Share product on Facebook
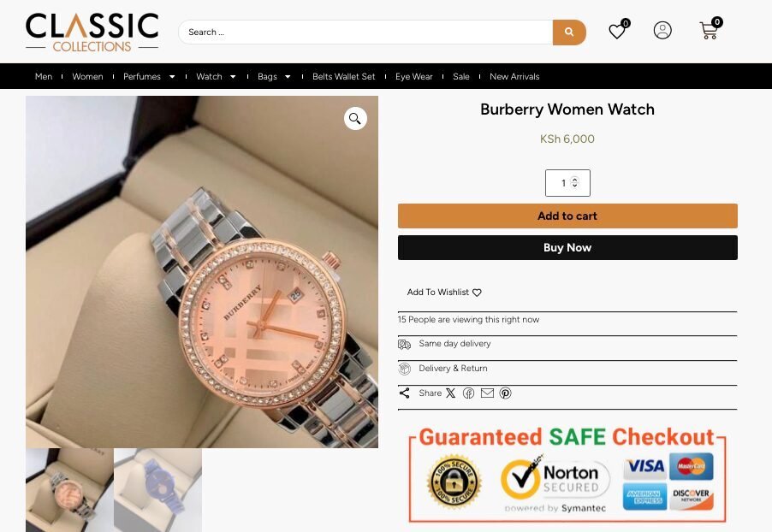The image size is (772, 532). click(468, 393)
